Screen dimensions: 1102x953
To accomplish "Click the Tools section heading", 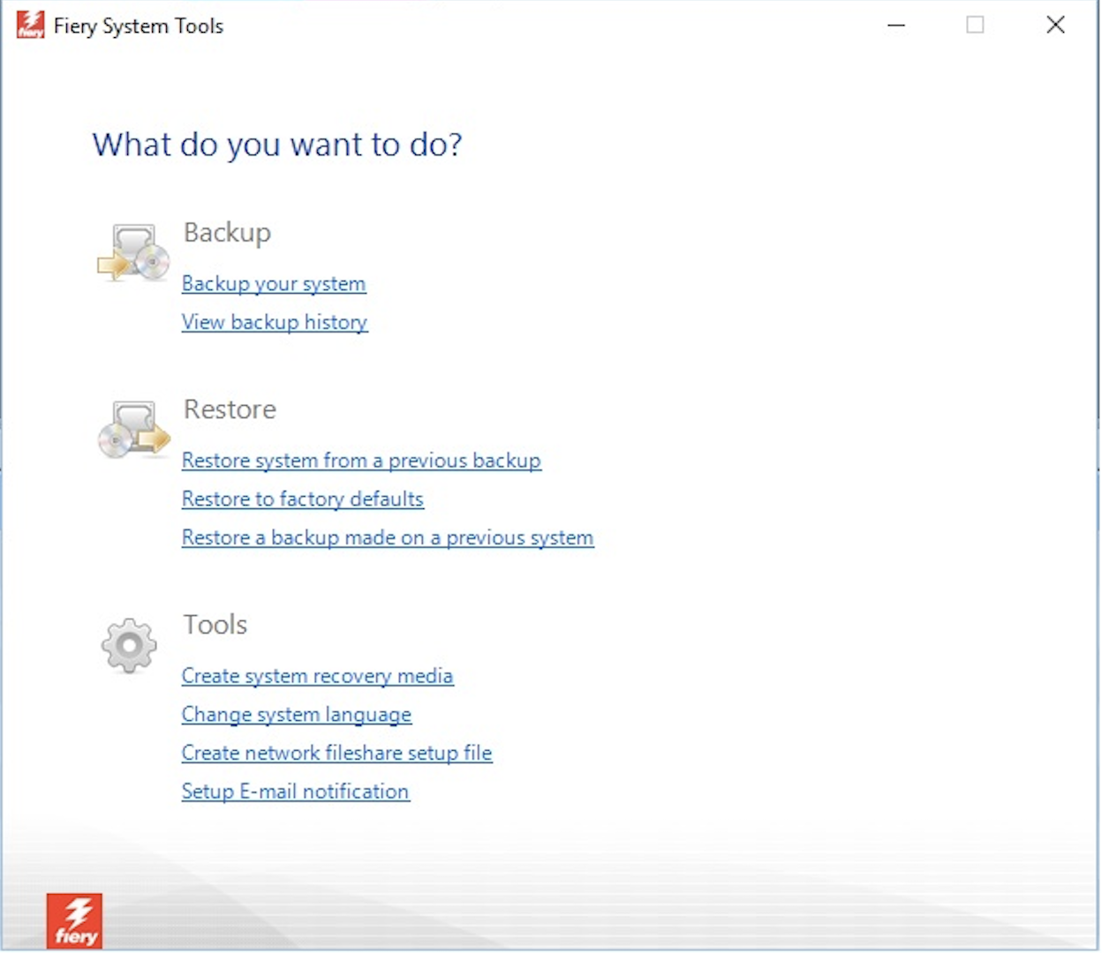I will 215,625.
